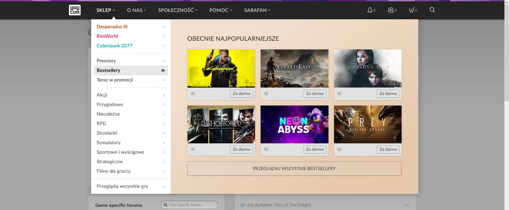Click Za darmo button for Prey

(x=388, y=149)
